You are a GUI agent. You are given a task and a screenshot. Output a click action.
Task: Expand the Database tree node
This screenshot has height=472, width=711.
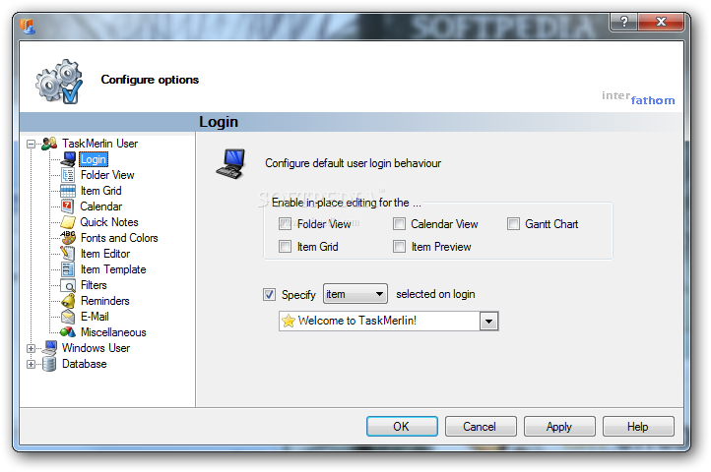[31, 364]
